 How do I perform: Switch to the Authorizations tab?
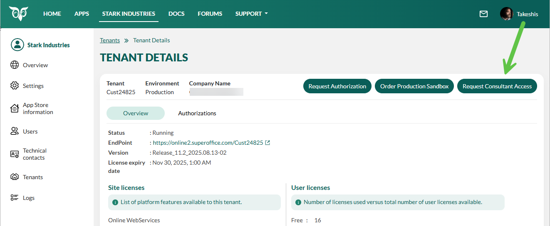[197, 113]
